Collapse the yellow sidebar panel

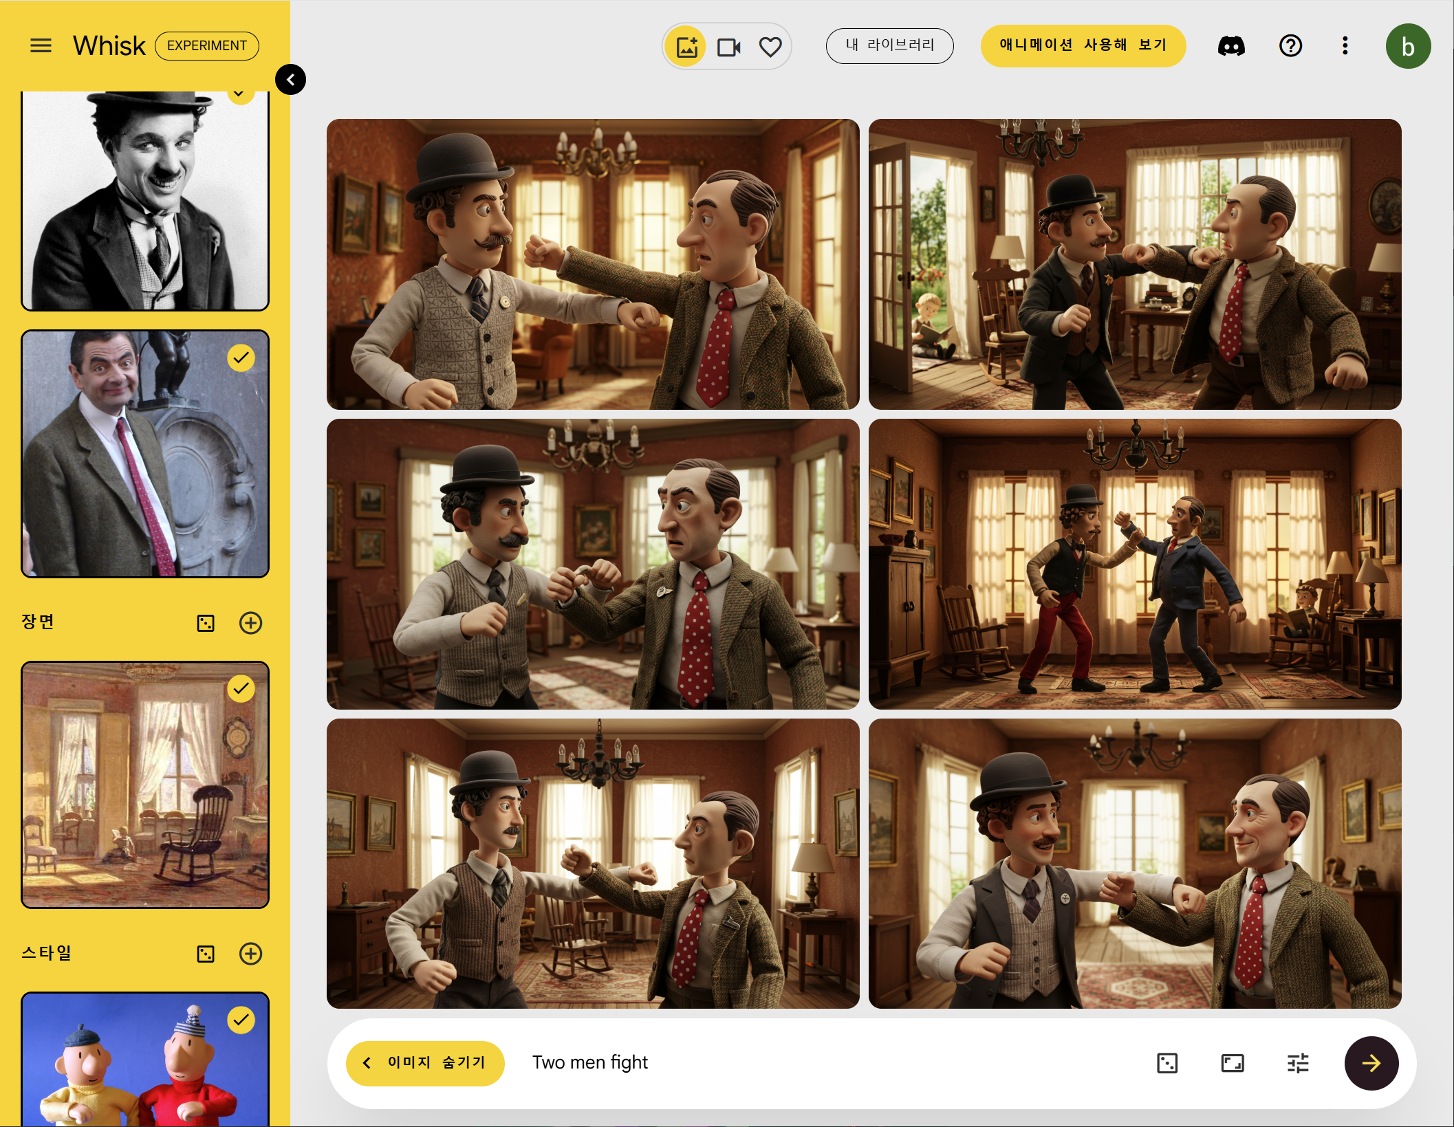[x=290, y=80]
